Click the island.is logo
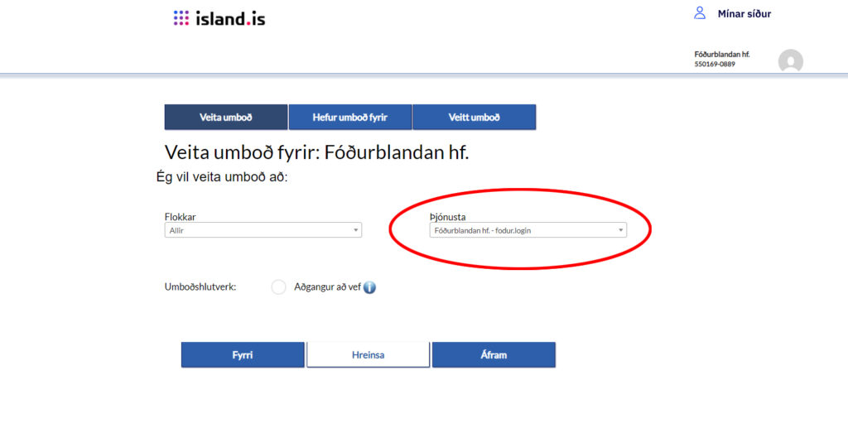This screenshot has height=438, width=848. click(219, 18)
